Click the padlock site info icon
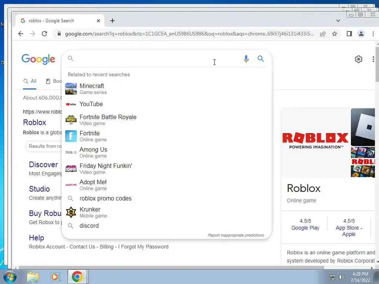The height and width of the screenshot is (284, 379). click(59, 34)
